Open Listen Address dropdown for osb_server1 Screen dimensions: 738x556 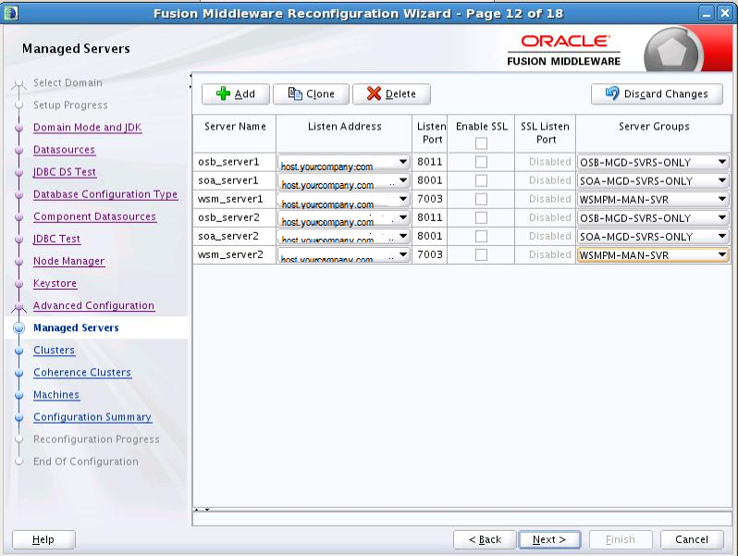403,162
